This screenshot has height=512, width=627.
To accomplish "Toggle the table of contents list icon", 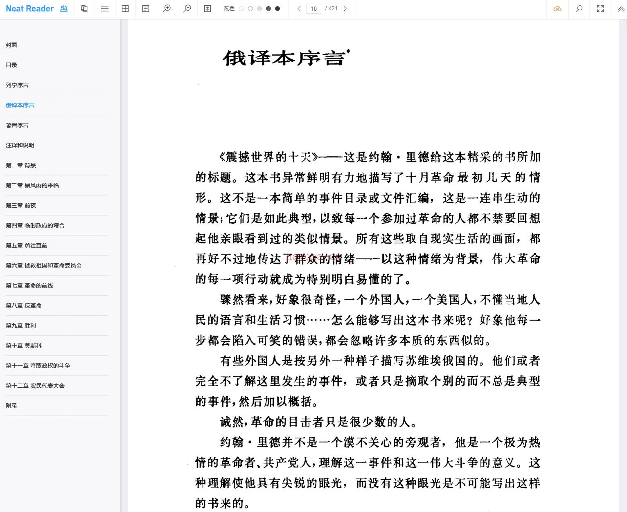I will [105, 9].
